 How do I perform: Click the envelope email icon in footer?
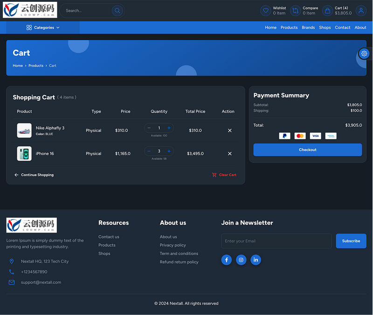click(11, 282)
